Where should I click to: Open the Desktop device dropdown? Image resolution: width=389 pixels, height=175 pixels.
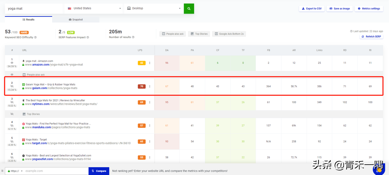[x=154, y=8]
